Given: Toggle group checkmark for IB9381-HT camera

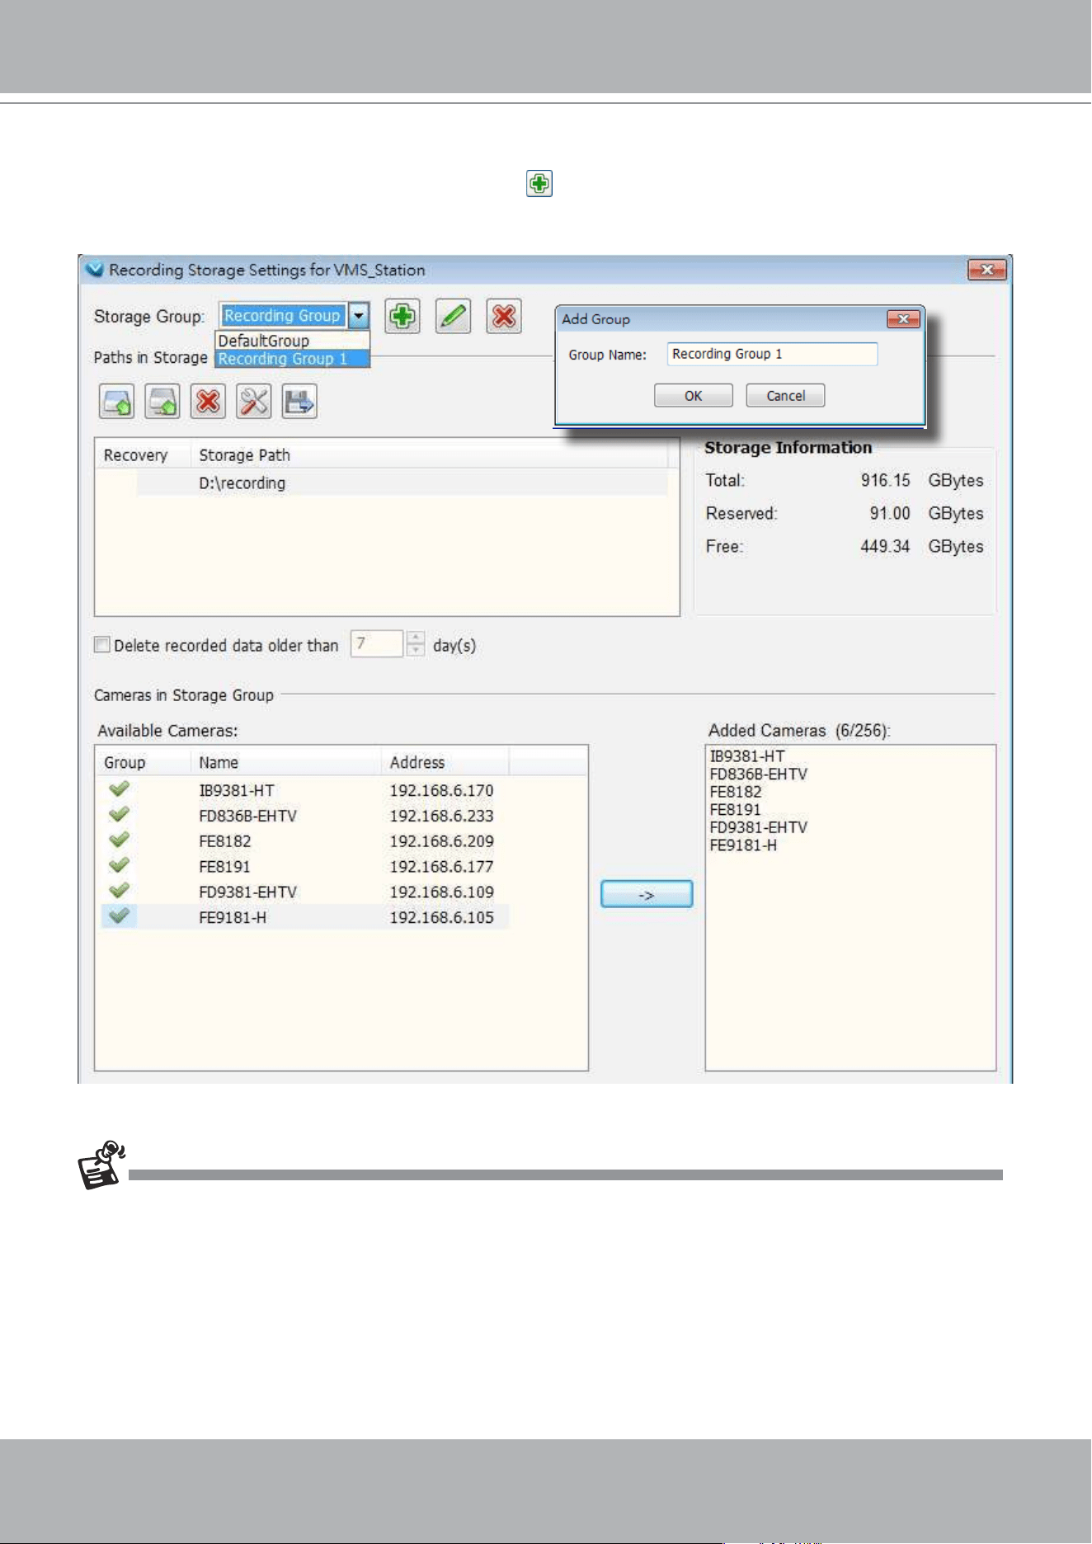Looking at the screenshot, I should (120, 789).
